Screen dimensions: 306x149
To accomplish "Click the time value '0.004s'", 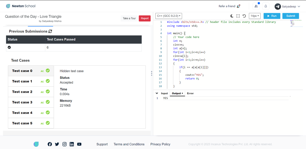I will [65, 94].
